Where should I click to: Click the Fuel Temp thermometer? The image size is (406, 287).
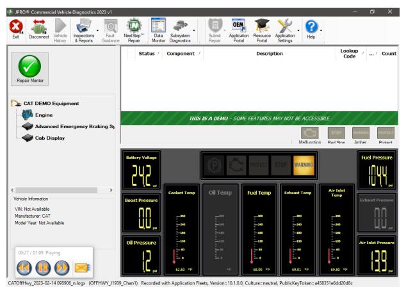(259, 230)
